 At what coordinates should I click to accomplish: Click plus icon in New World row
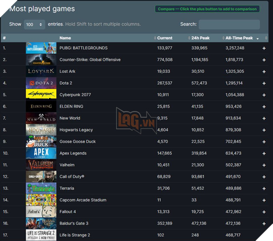coord(264,119)
